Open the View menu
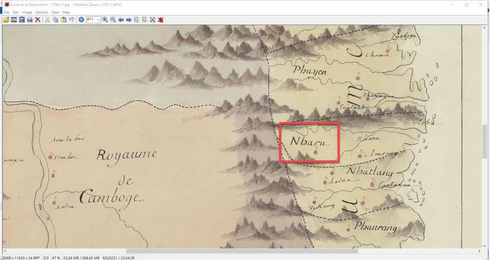The width and height of the screenshot is (490, 260). point(55,12)
